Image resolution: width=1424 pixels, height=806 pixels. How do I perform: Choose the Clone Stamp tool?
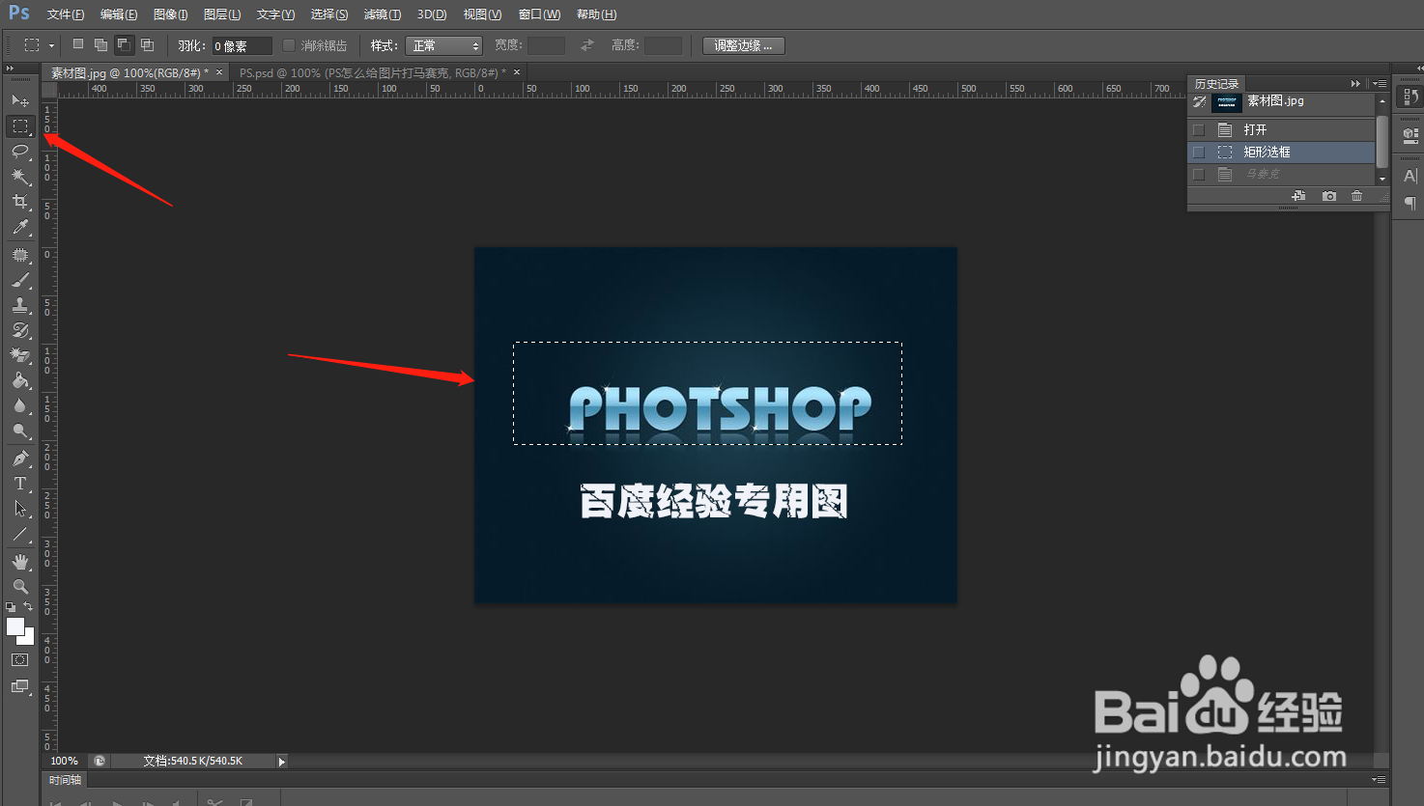(20, 305)
